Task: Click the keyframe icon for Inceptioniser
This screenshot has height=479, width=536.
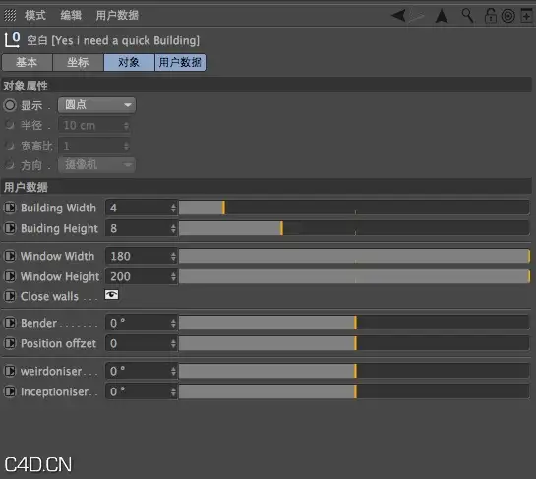Action: pyautogui.click(x=10, y=391)
